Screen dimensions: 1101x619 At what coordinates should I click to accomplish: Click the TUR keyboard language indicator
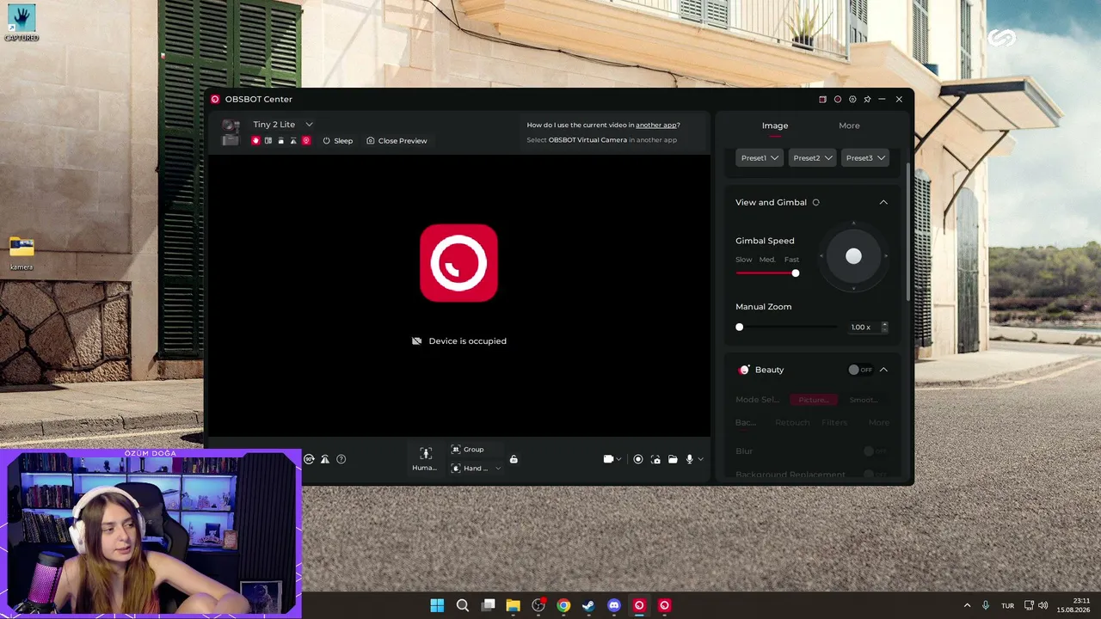click(x=1007, y=605)
